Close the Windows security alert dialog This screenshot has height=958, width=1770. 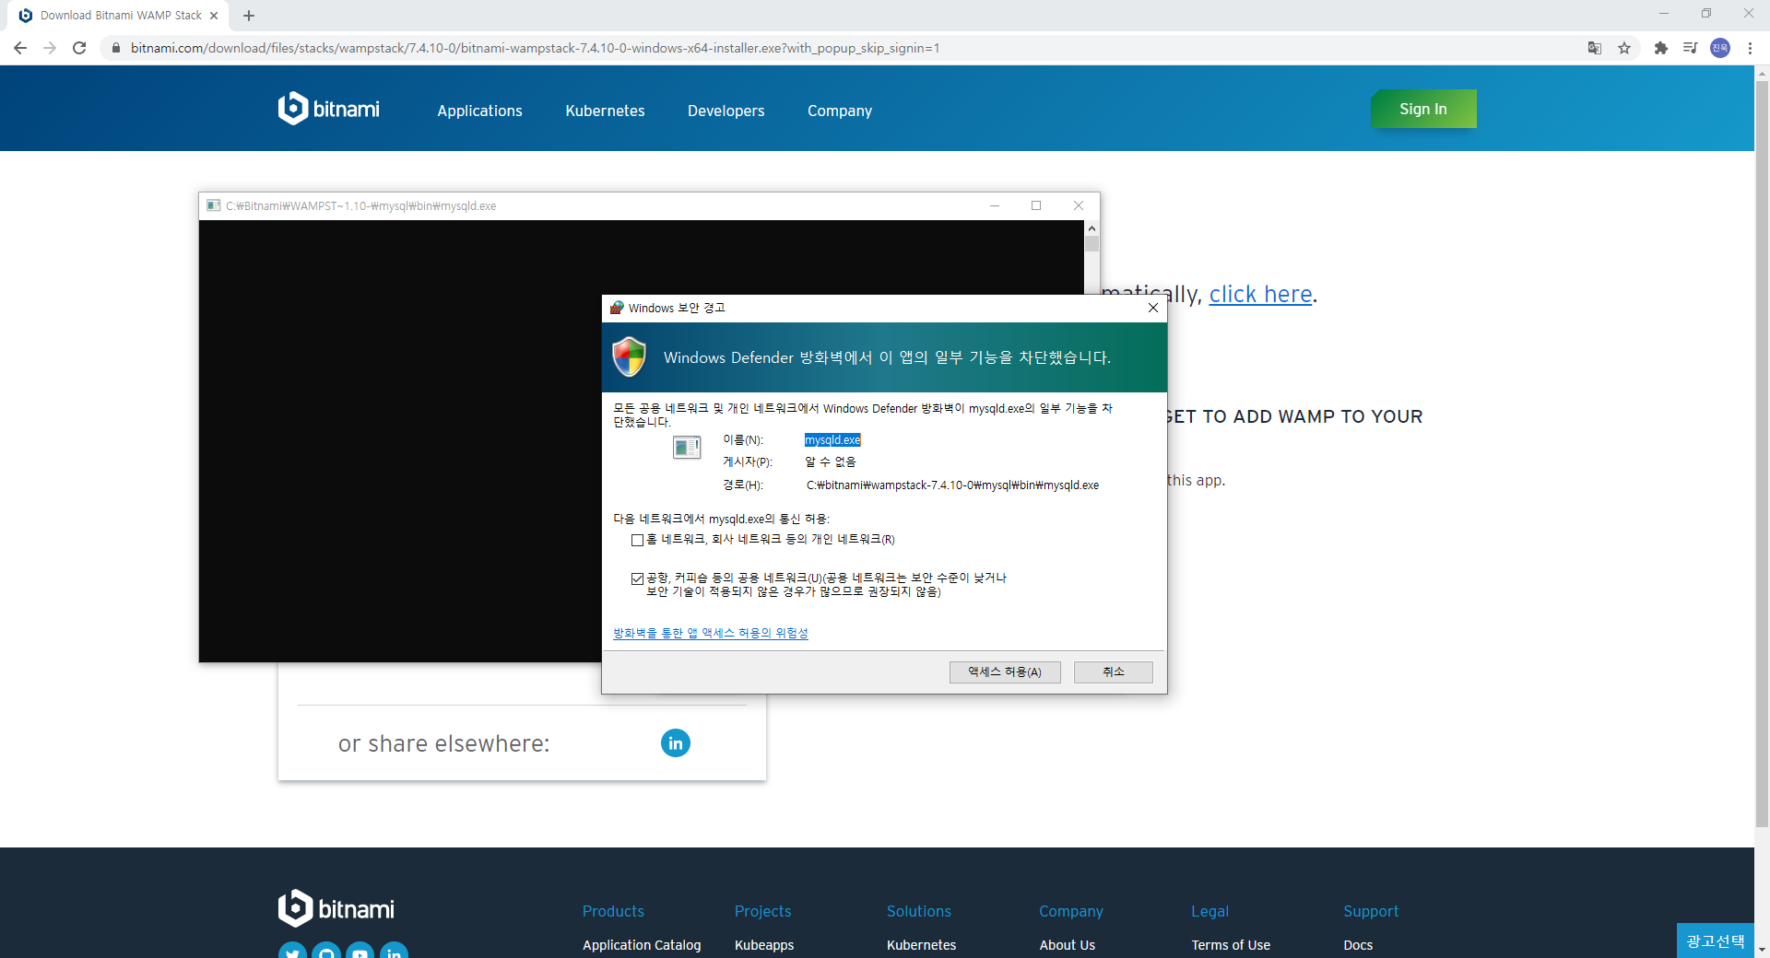[1152, 308]
